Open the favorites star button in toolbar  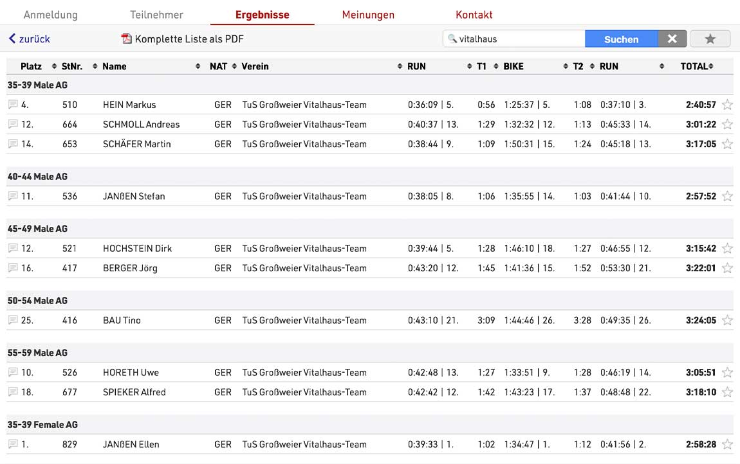point(710,39)
